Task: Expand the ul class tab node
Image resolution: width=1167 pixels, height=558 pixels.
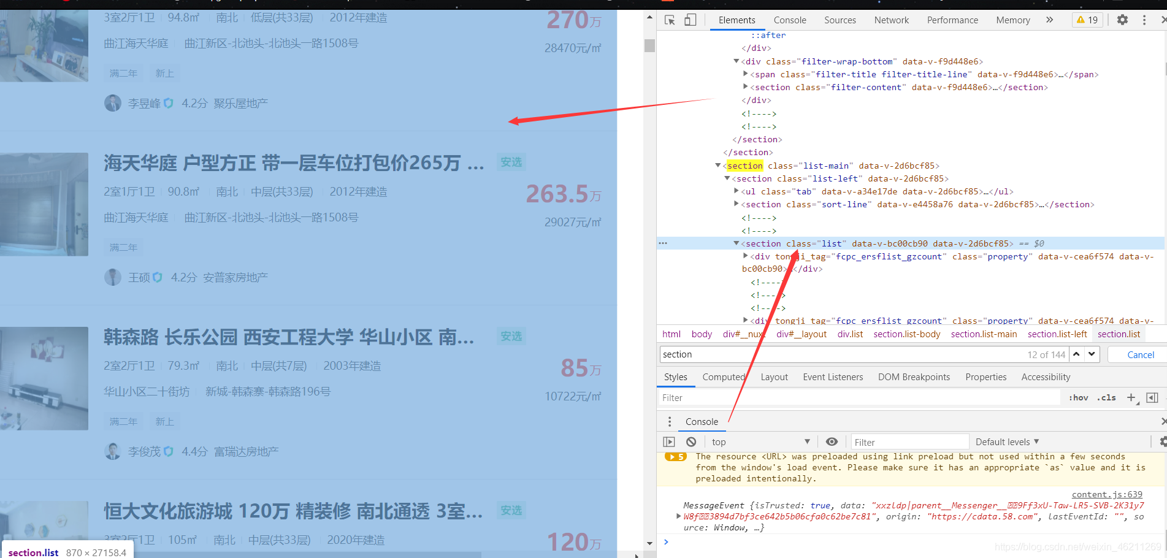Action: pyautogui.click(x=737, y=191)
